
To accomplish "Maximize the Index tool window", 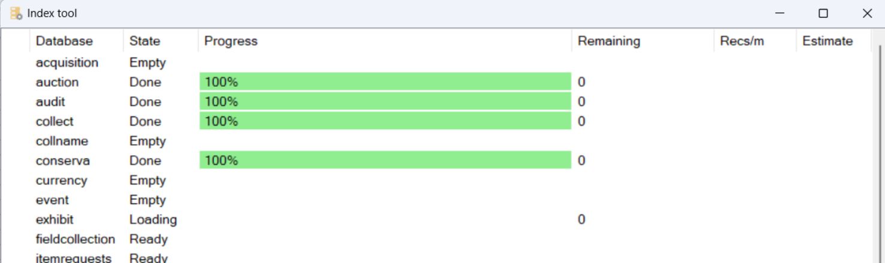I will tap(823, 13).
